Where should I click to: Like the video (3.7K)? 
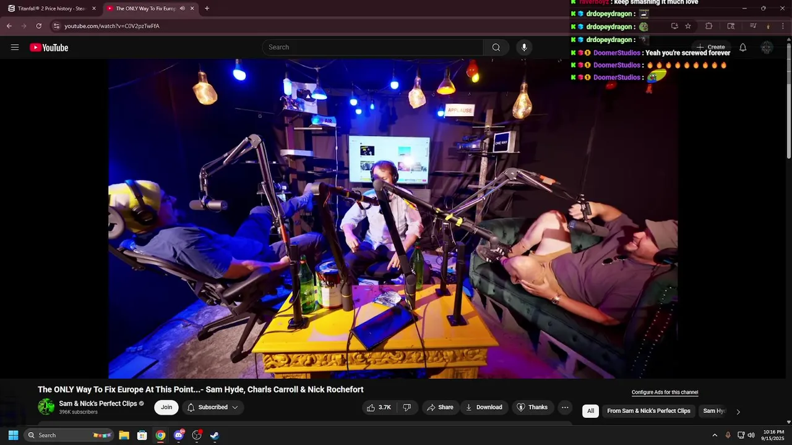pos(379,407)
